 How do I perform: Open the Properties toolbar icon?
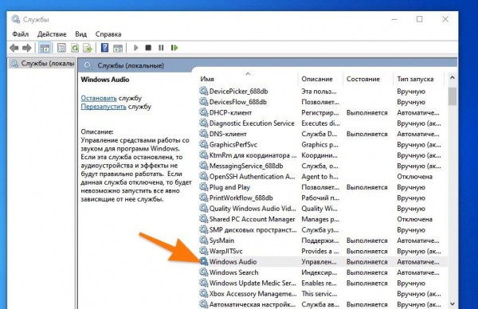(x=62, y=48)
